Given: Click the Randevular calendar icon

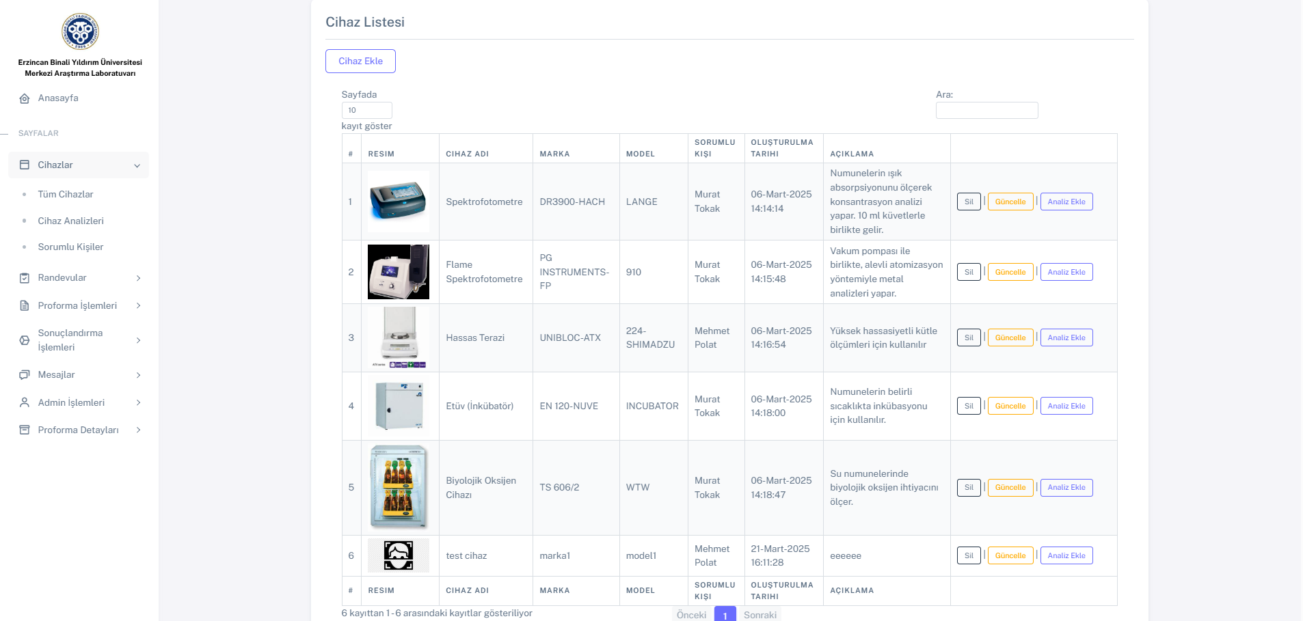Looking at the screenshot, I should tap(25, 278).
